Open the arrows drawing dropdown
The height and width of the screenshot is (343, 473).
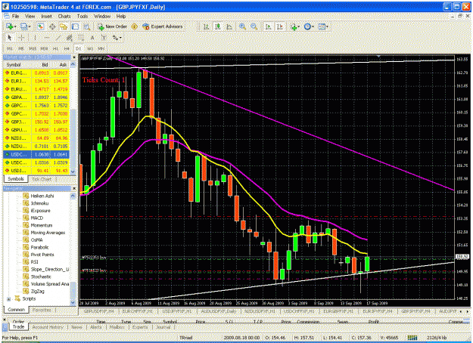(x=117, y=38)
